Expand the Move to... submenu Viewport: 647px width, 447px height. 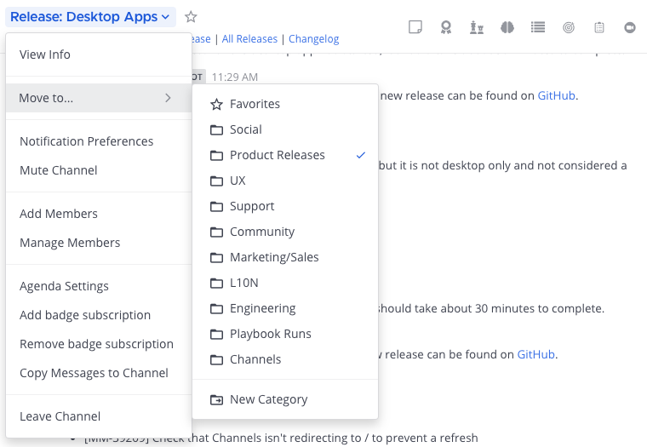[98, 98]
